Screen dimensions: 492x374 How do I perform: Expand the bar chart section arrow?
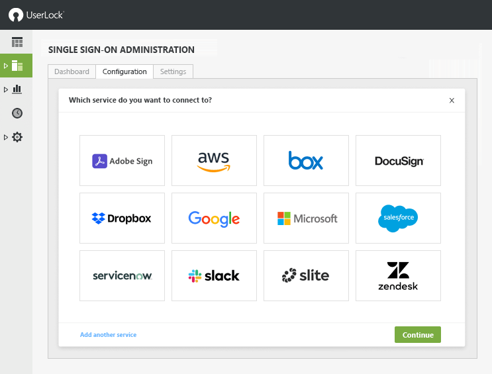point(6,90)
